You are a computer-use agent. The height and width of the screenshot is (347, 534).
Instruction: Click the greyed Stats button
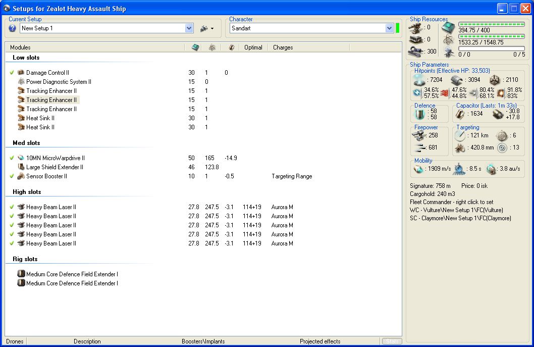click(392, 341)
